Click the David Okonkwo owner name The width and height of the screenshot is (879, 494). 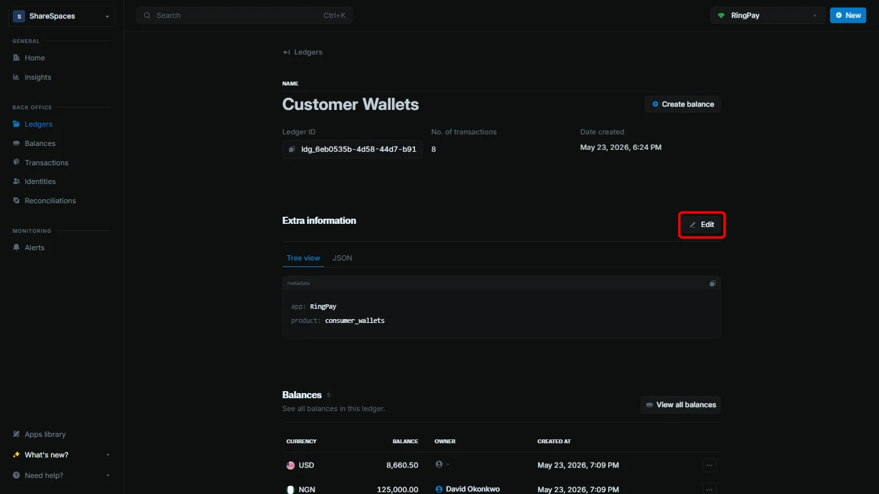pyautogui.click(x=473, y=489)
